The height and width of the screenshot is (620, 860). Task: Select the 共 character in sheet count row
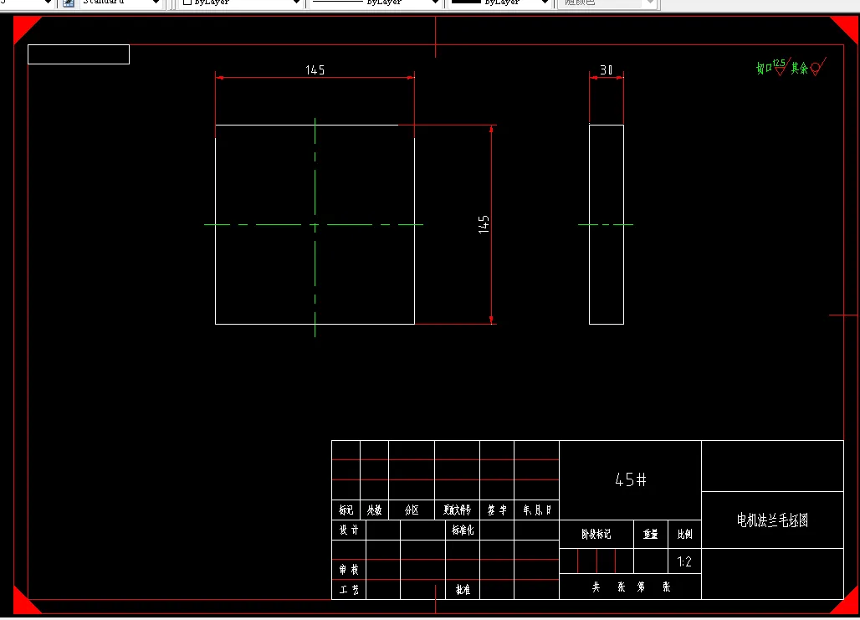[x=596, y=587]
